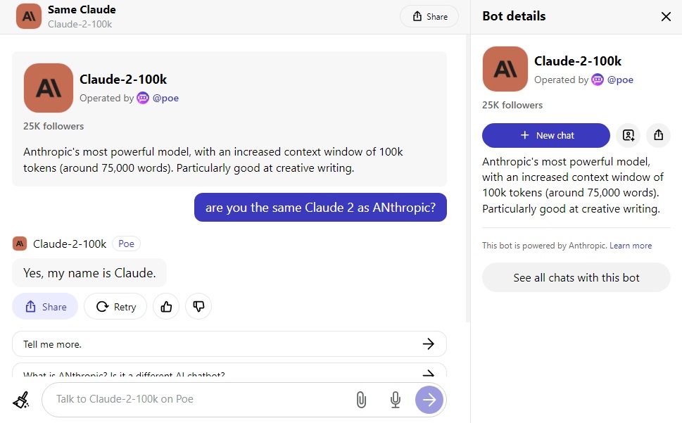Open @poe operator link in chat card
Viewport: 682px width, 423px height.
click(x=165, y=99)
